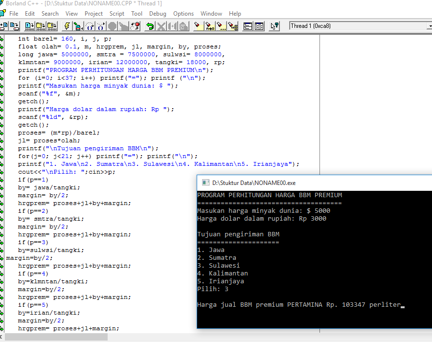The image size is (432, 342).
Task: Click the Make project toolbar icon
Action: [x=41, y=26]
